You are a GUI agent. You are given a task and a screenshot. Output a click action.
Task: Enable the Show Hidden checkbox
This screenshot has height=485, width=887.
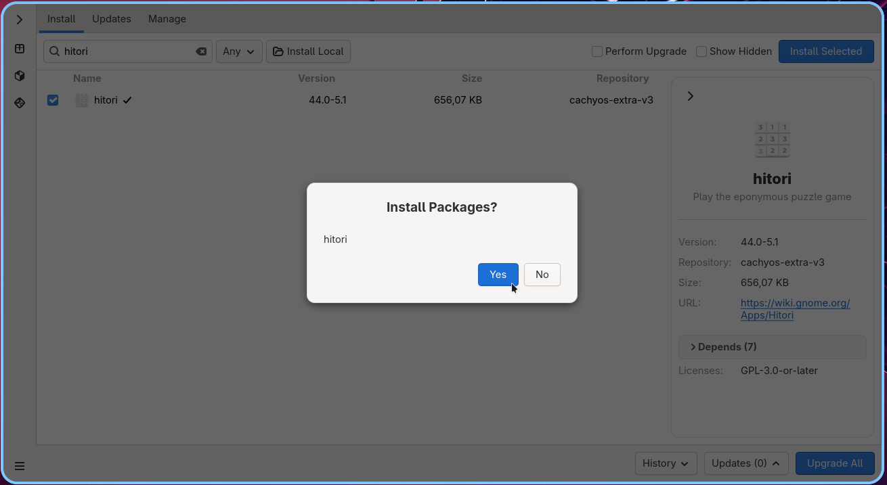(x=701, y=51)
